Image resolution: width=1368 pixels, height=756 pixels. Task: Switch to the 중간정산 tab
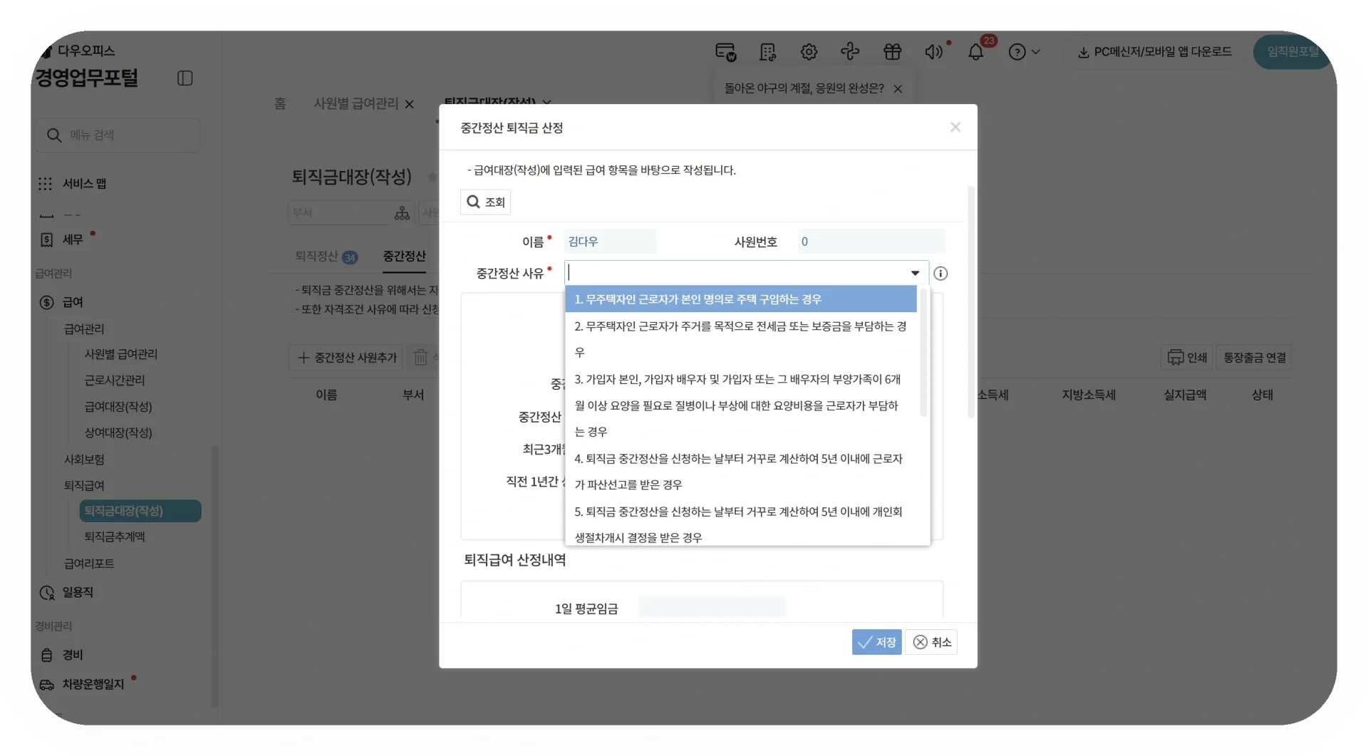(405, 257)
